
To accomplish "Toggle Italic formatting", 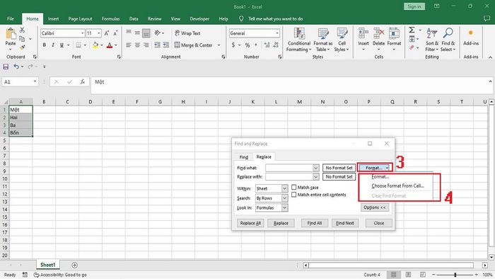I will coord(53,45).
